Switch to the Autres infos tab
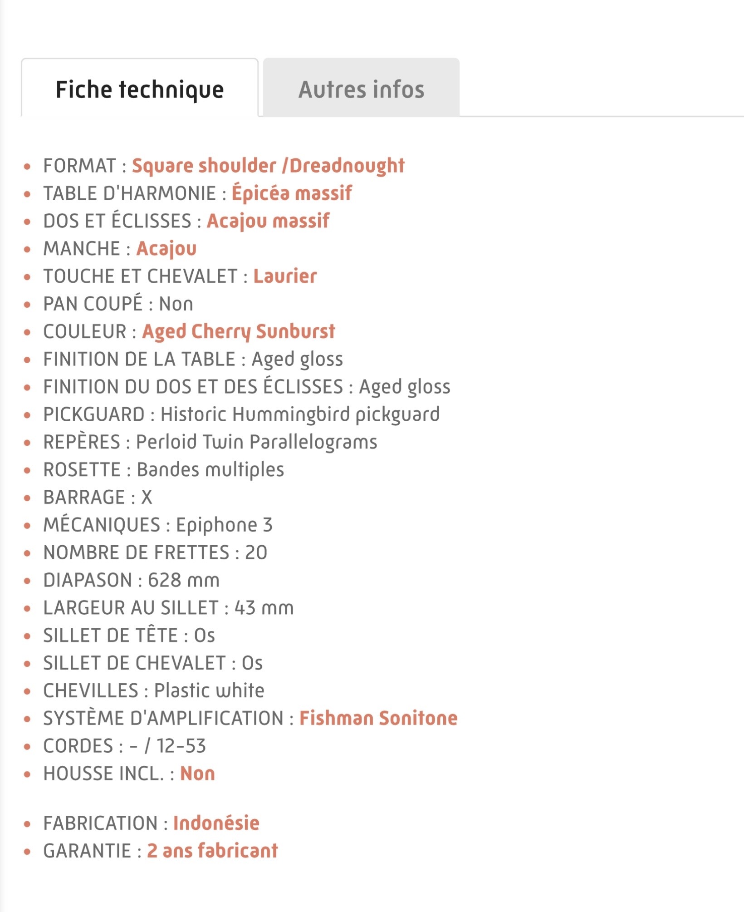The height and width of the screenshot is (912, 744). [361, 87]
